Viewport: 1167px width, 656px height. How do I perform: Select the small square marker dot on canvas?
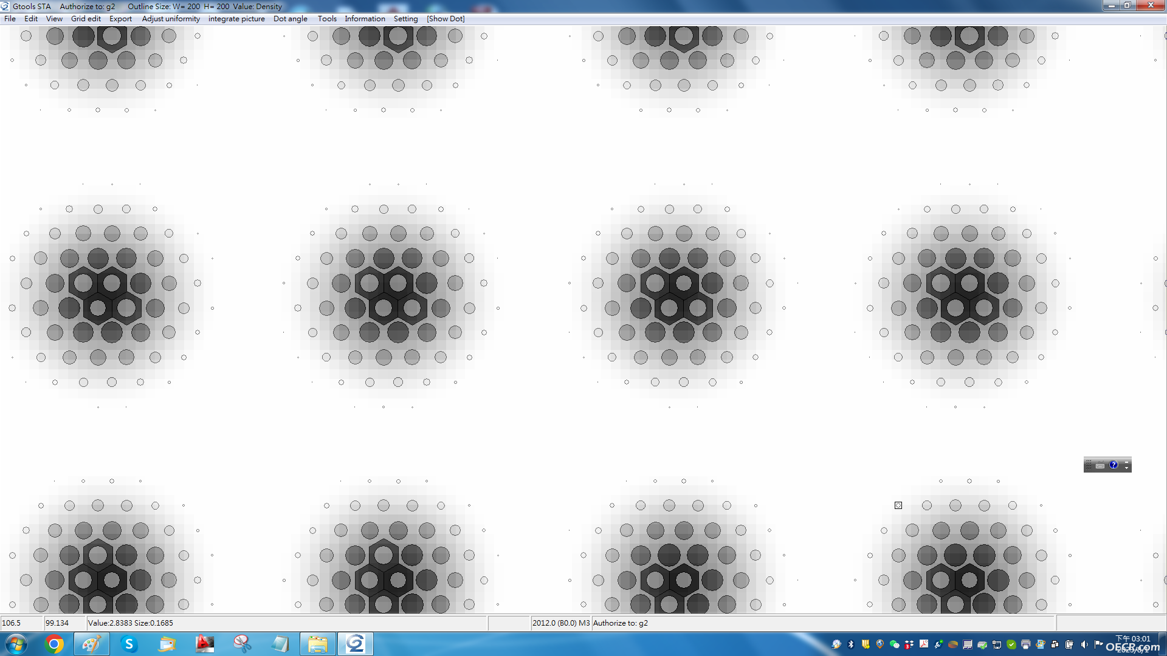(898, 505)
